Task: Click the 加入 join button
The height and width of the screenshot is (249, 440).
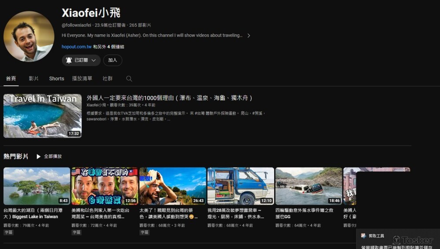Action: 113,60
